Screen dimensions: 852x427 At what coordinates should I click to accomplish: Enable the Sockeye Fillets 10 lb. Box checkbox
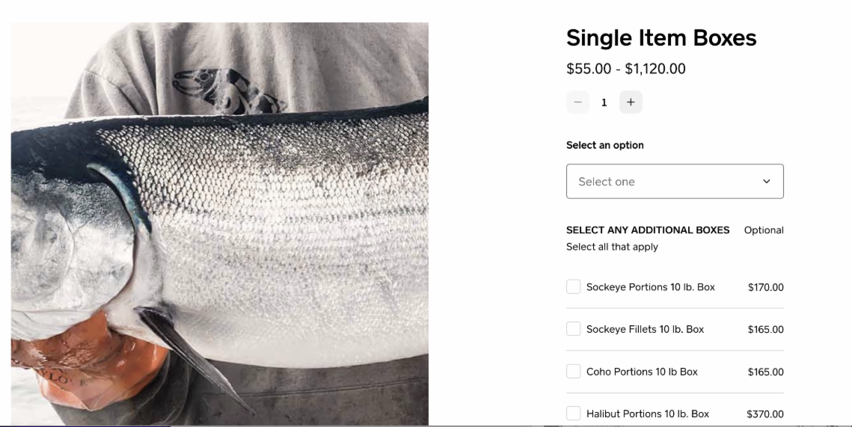coord(574,329)
